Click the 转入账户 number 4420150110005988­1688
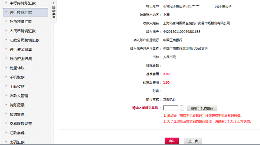260x145 pixels. (182, 32)
